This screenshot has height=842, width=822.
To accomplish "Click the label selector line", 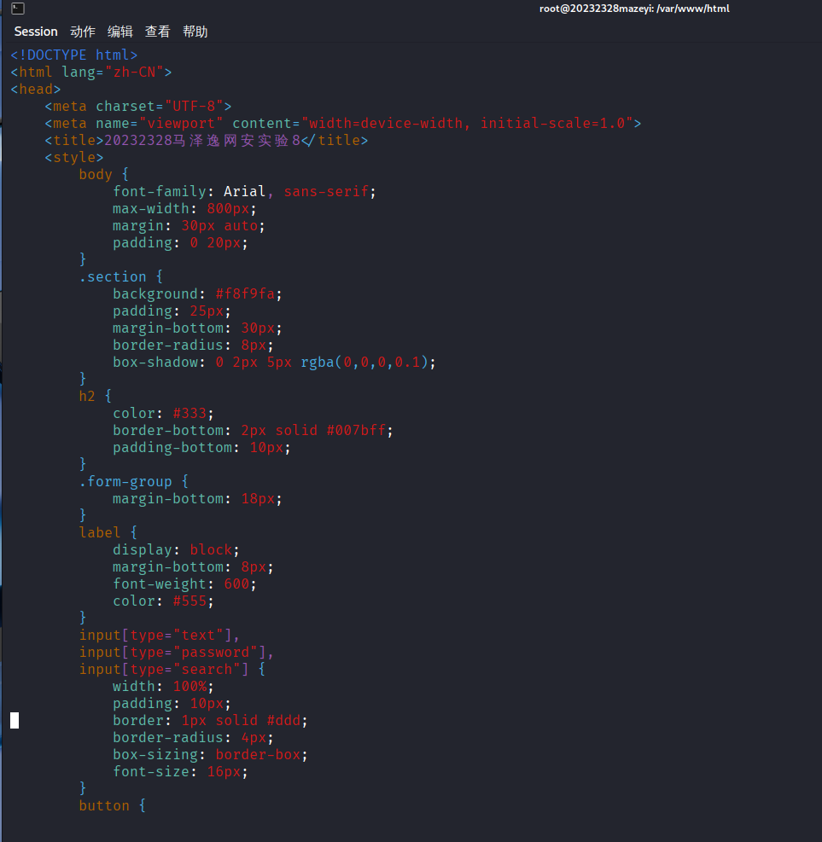I will (x=108, y=532).
